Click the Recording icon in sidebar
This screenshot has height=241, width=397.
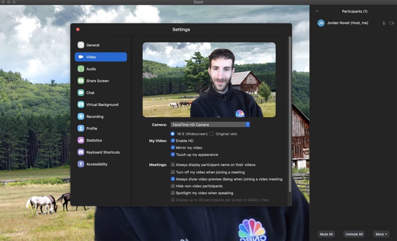click(x=81, y=117)
